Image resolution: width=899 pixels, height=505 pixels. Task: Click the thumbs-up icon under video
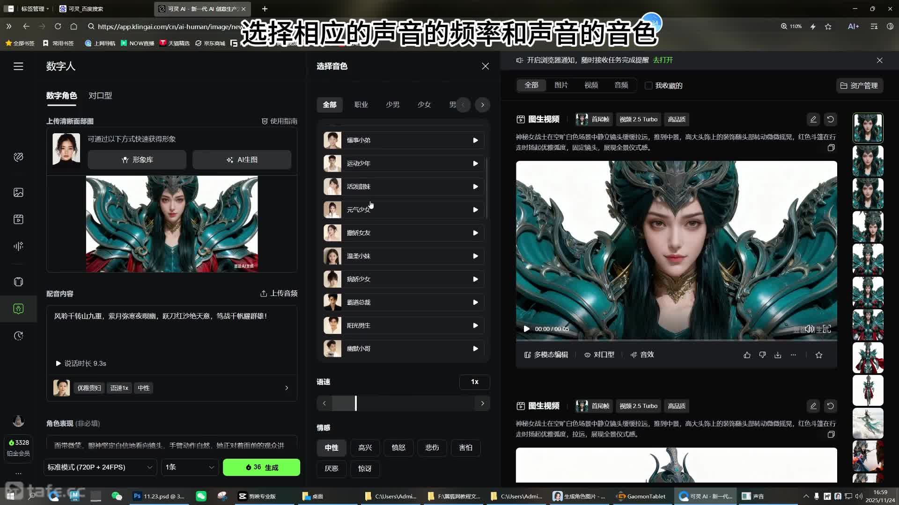(x=747, y=355)
